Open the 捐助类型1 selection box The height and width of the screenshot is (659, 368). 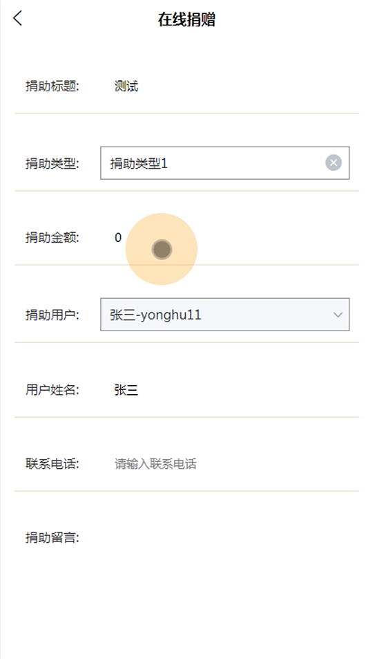click(224, 163)
